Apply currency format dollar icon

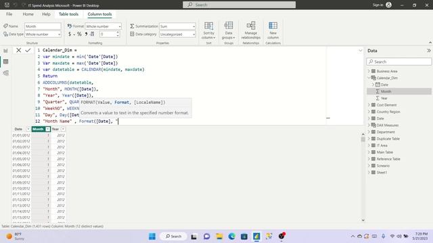[x=70, y=34]
